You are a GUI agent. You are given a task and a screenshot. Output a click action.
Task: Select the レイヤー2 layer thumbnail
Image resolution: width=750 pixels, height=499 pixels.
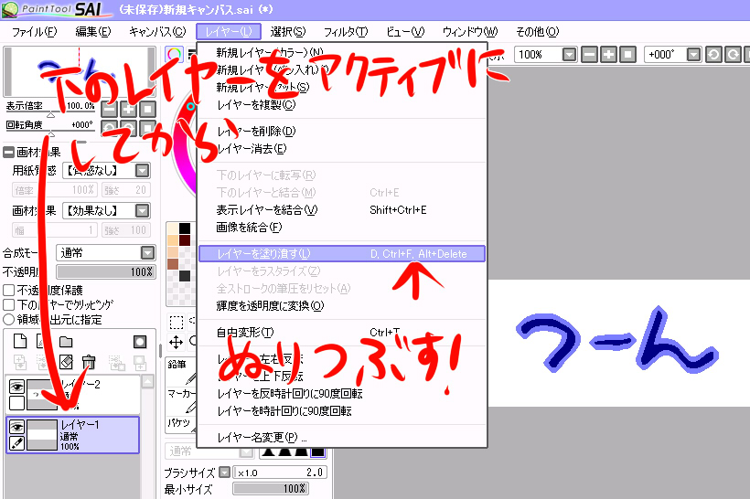(x=42, y=395)
